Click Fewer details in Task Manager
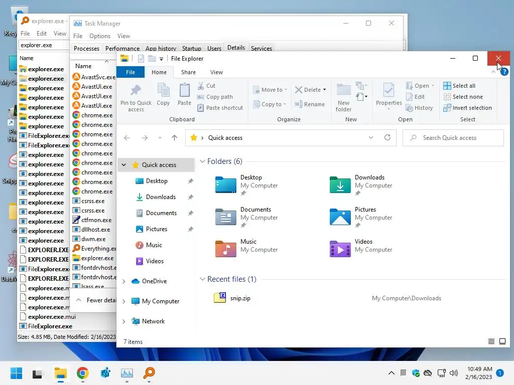The width and height of the screenshot is (514, 385). pos(97,300)
